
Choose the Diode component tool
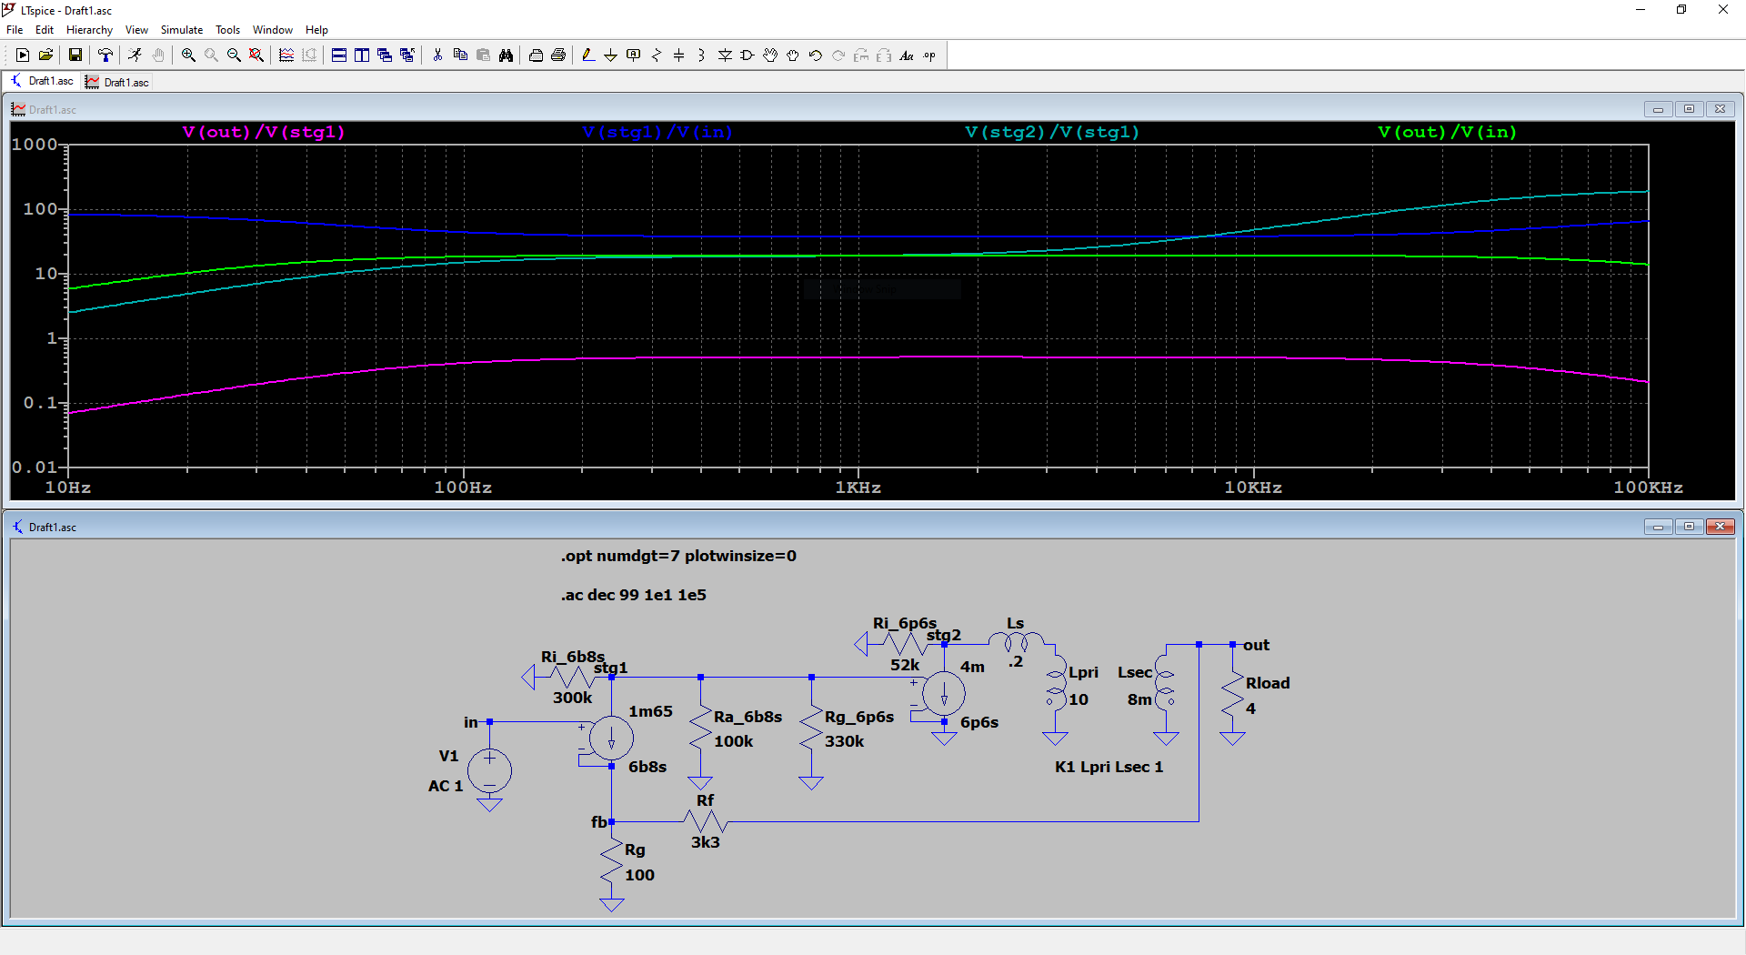pyautogui.click(x=725, y=55)
